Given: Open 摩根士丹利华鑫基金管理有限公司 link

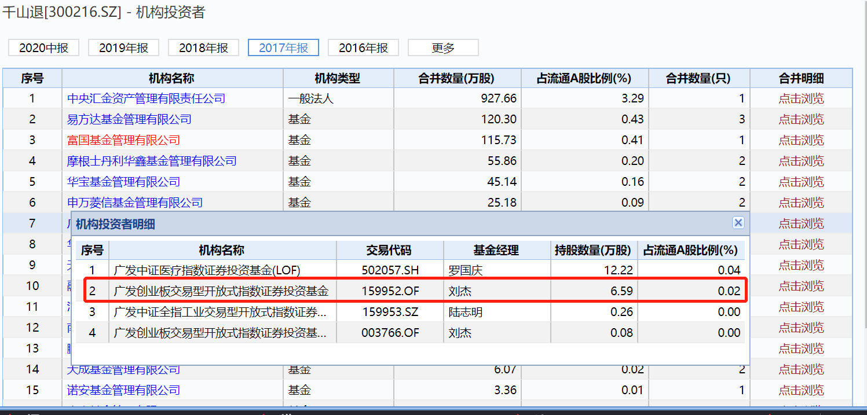Looking at the screenshot, I should [x=152, y=161].
